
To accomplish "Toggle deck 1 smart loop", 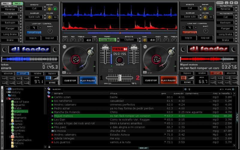I will [x=34, y=33].
